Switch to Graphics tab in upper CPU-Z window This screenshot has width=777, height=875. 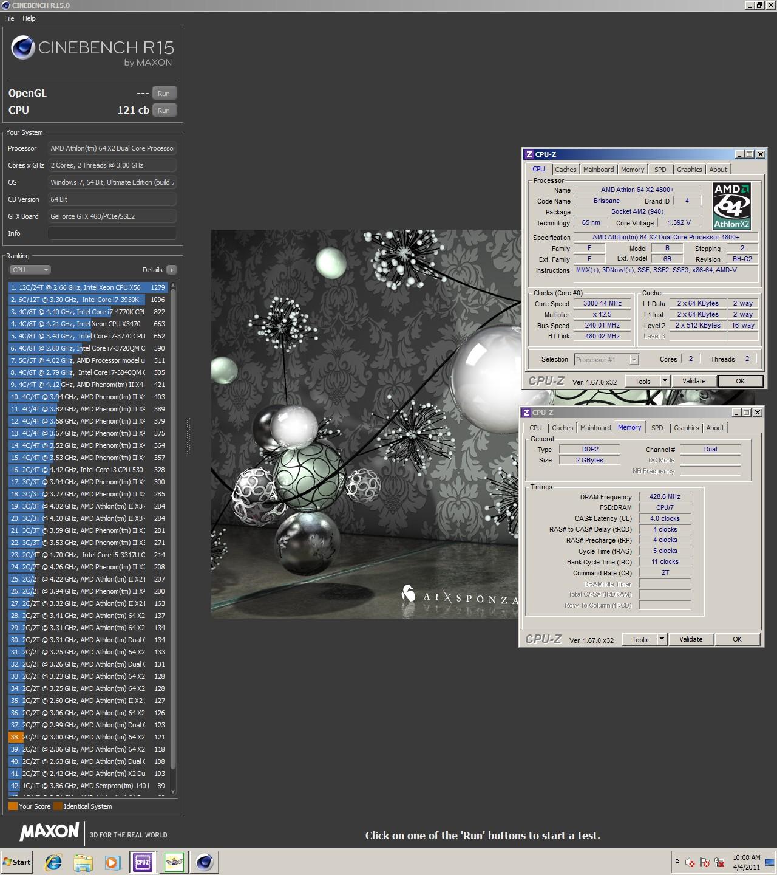coord(689,170)
